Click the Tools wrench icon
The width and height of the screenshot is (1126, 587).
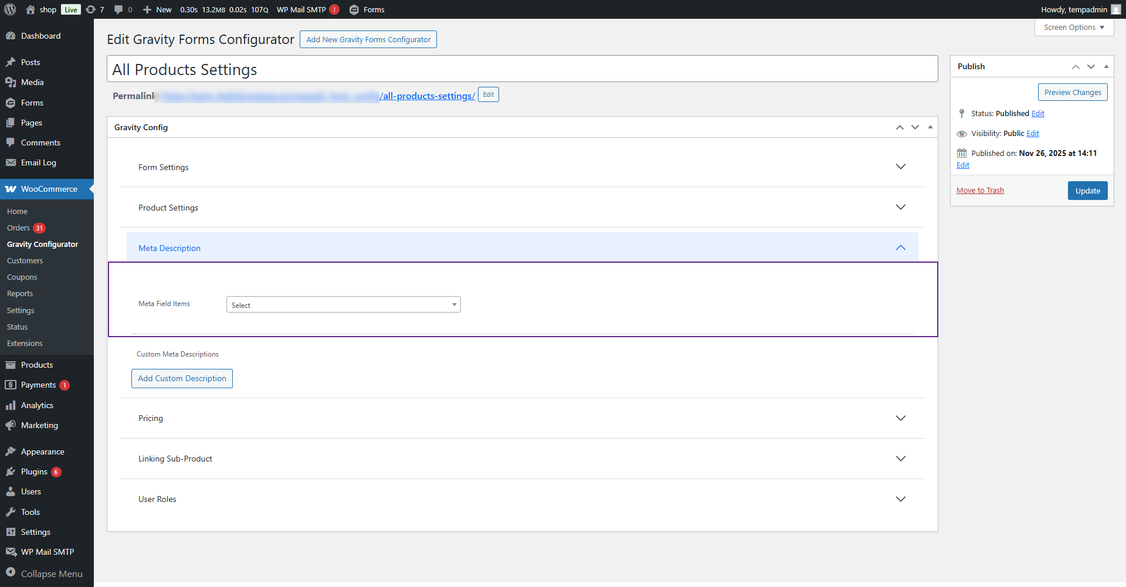coord(11,512)
